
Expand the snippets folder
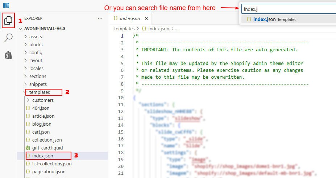38,84
